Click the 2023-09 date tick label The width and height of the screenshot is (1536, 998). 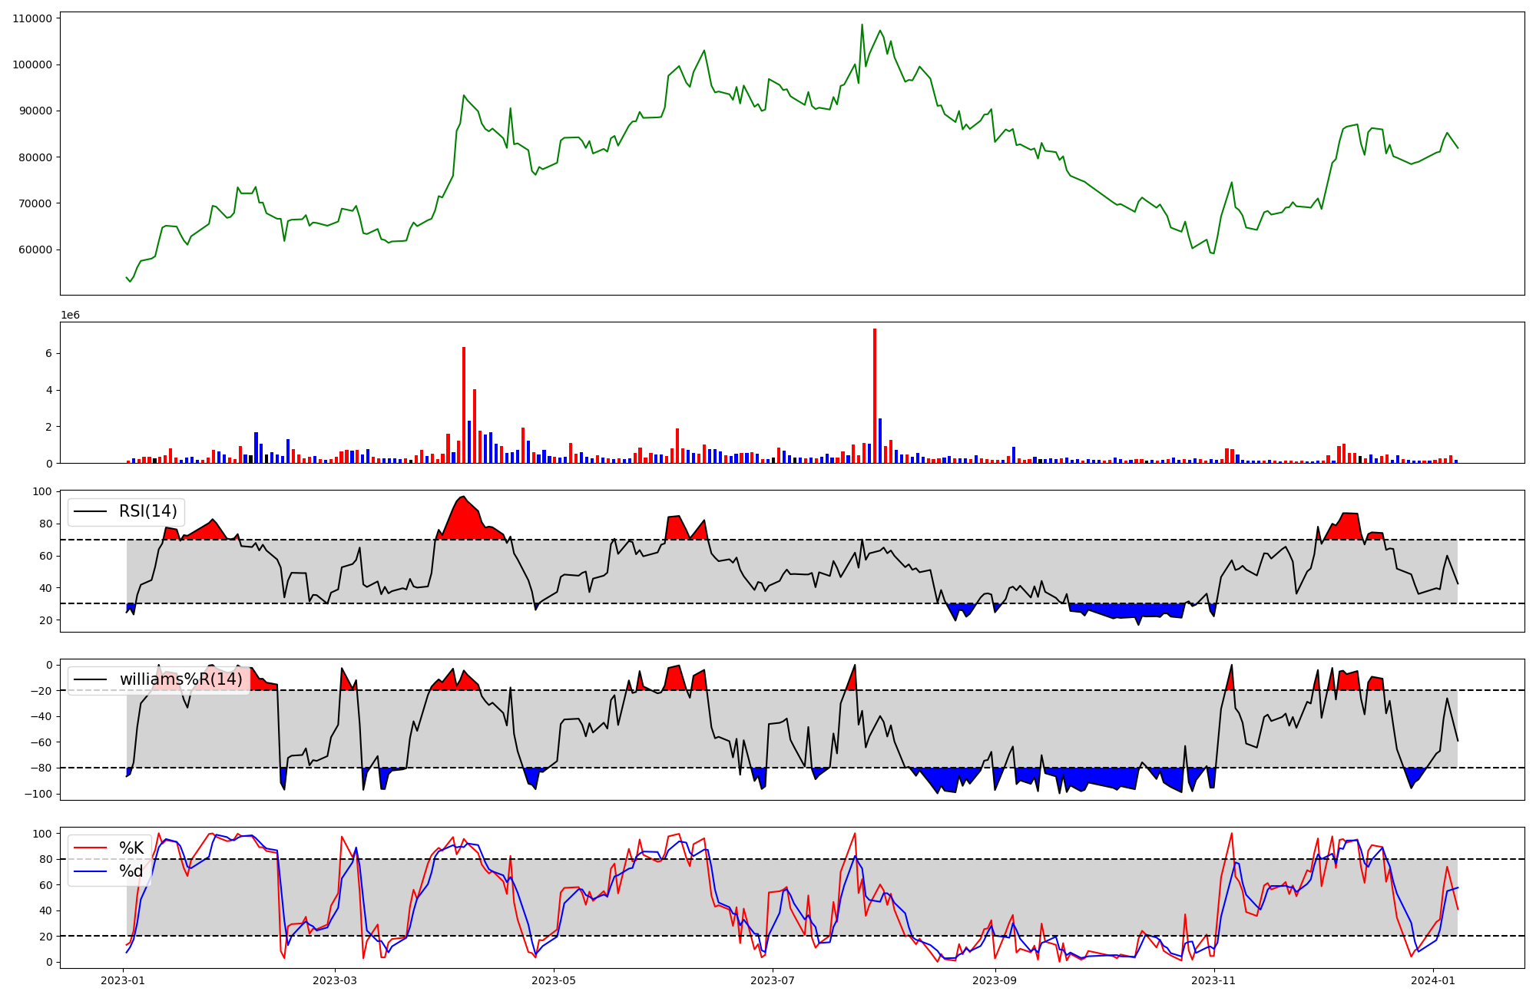click(995, 980)
